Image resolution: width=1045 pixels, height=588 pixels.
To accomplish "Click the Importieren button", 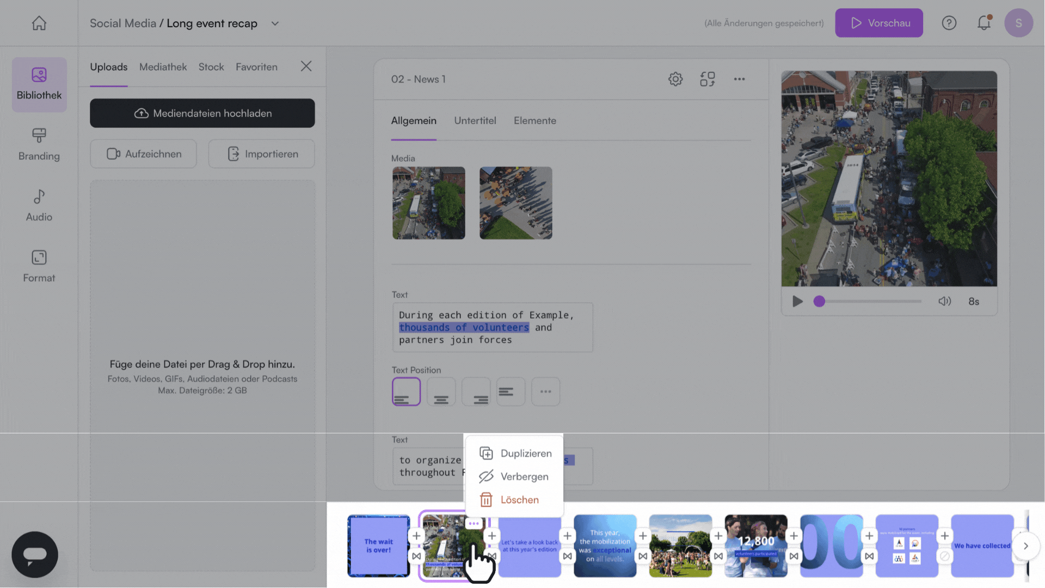I will (261, 154).
